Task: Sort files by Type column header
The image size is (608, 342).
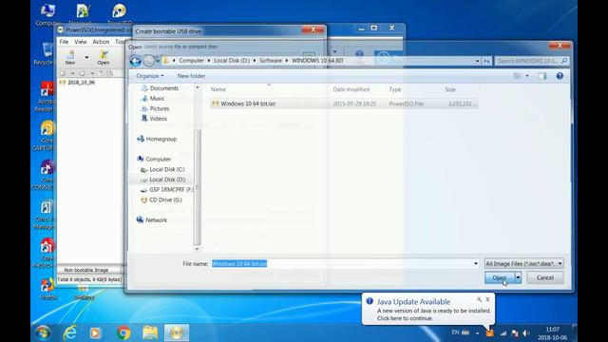Action: coord(395,89)
